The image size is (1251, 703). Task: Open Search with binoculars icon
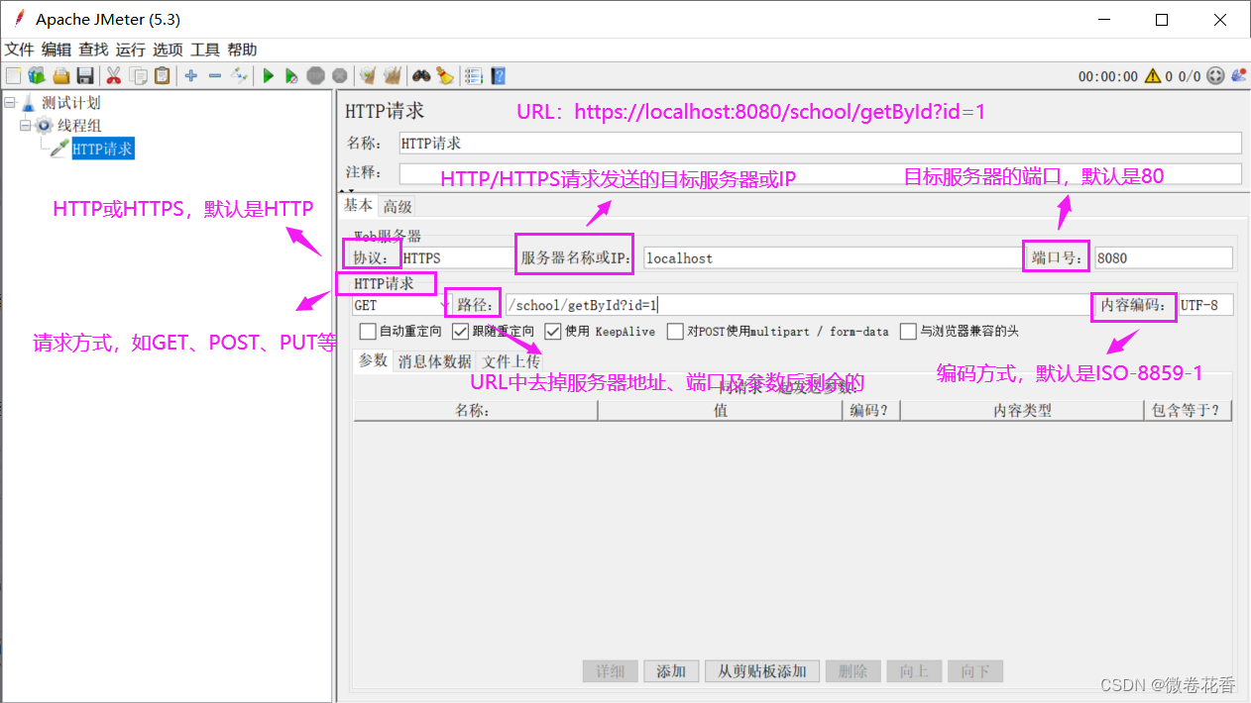pyautogui.click(x=421, y=75)
